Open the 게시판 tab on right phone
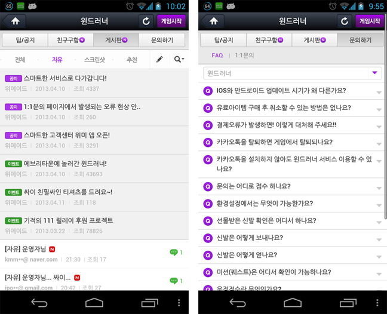Screen dimensions: 387x314 [315, 40]
